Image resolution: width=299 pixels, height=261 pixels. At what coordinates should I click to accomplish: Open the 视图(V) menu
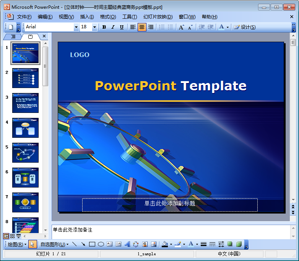coord(66,17)
